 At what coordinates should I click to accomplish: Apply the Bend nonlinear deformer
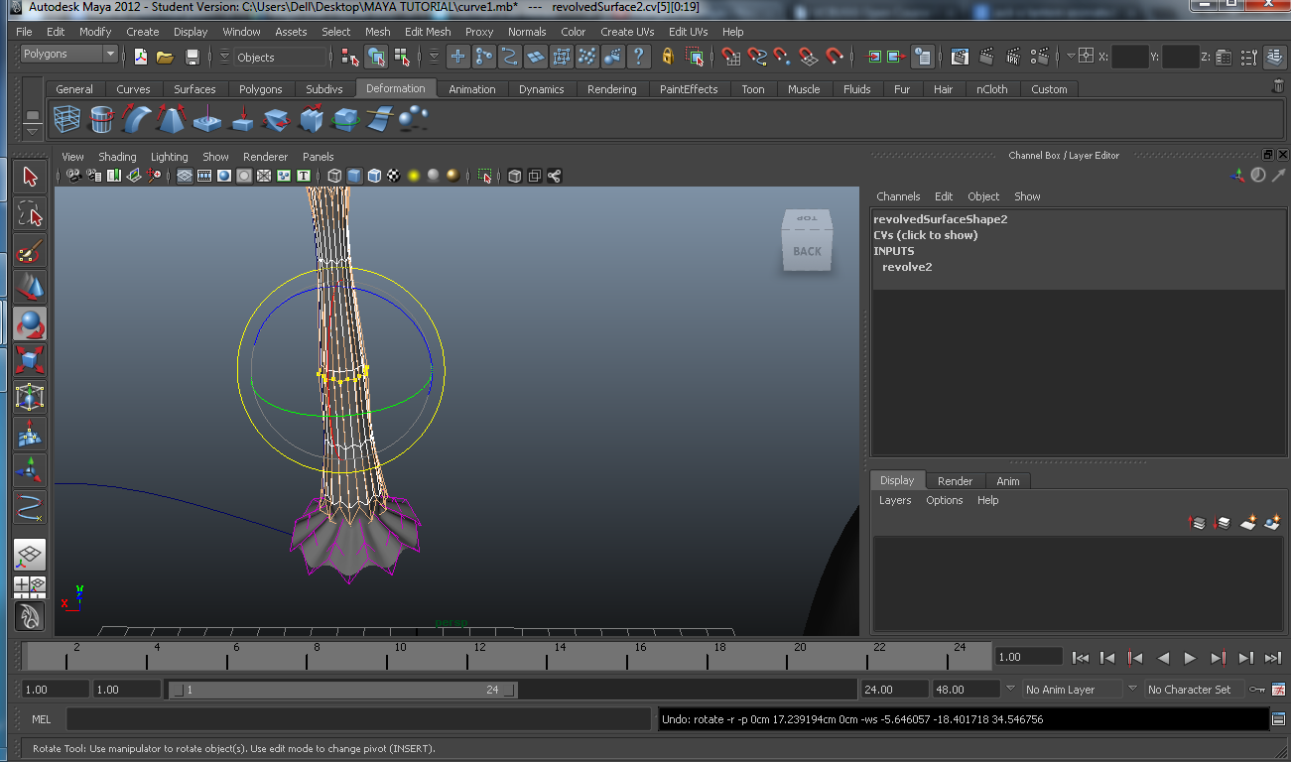(x=137, y=120)
